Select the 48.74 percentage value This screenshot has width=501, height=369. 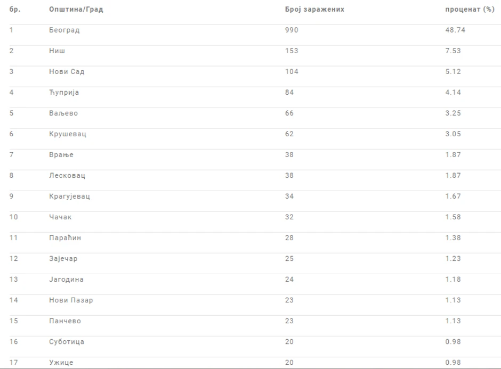pos(455,30)
